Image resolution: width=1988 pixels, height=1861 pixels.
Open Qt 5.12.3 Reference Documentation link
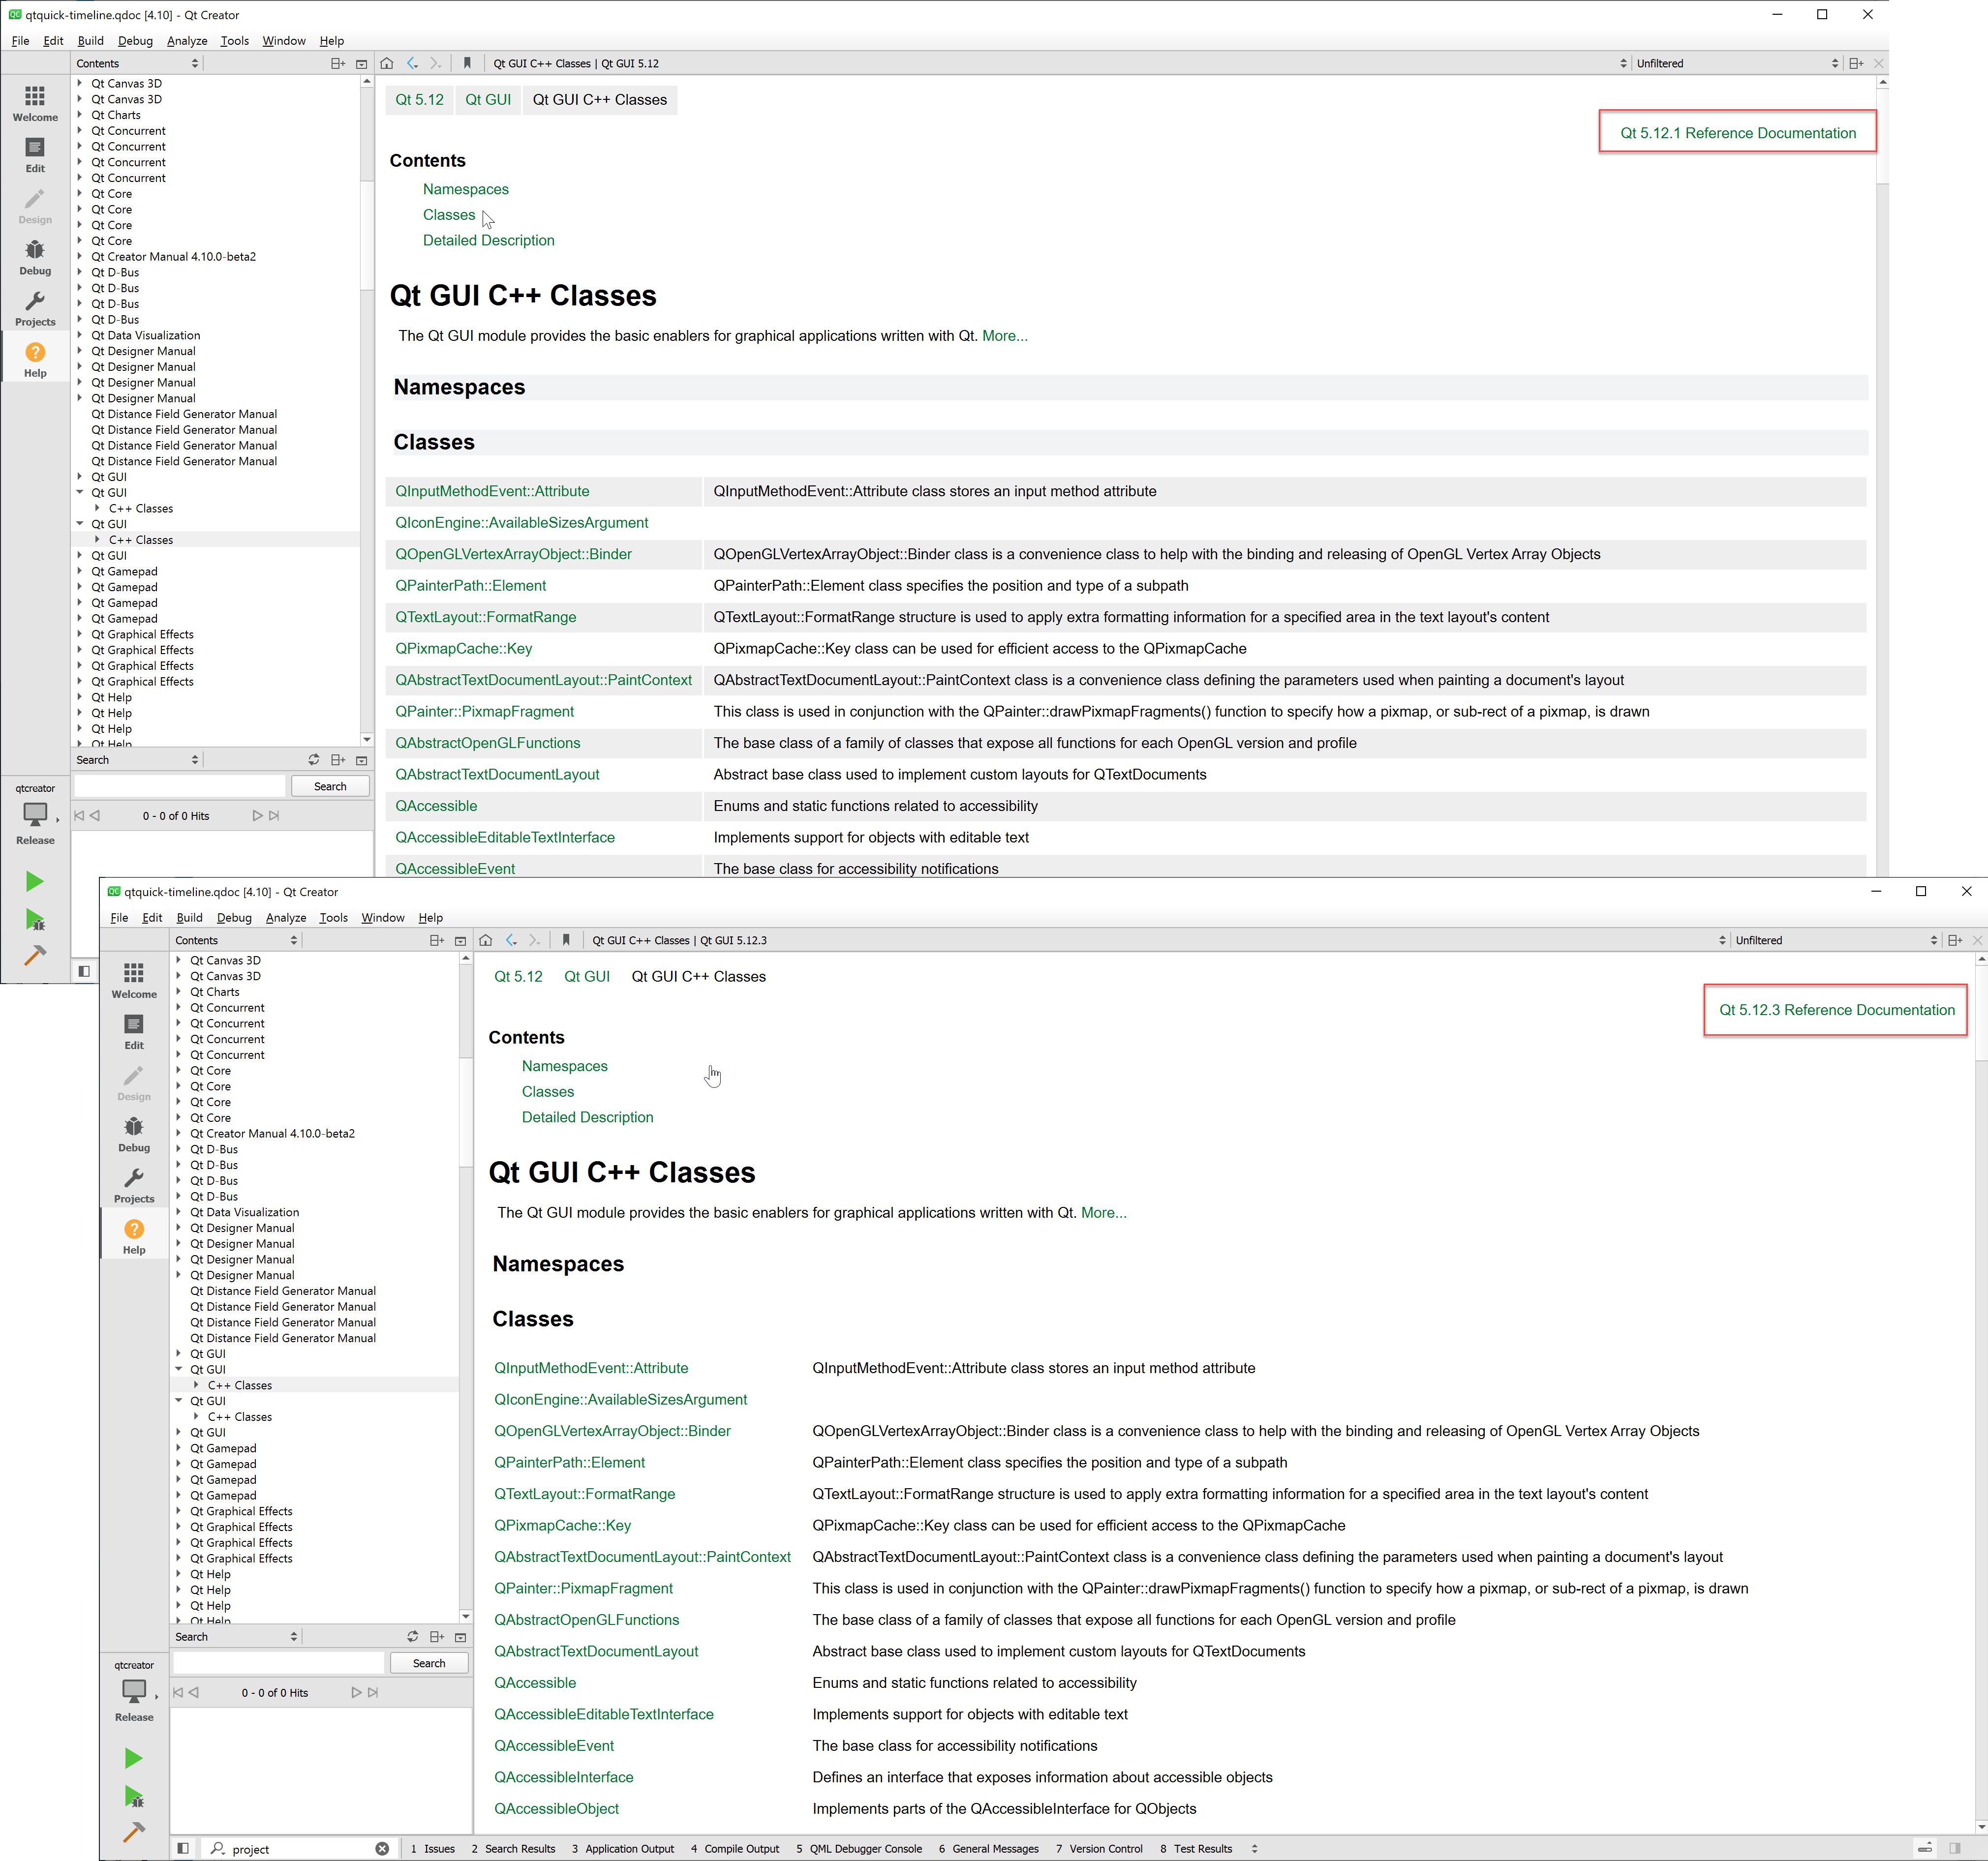coord(1836,1010)
